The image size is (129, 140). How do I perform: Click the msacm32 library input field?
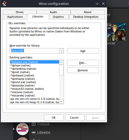(34, 51)
